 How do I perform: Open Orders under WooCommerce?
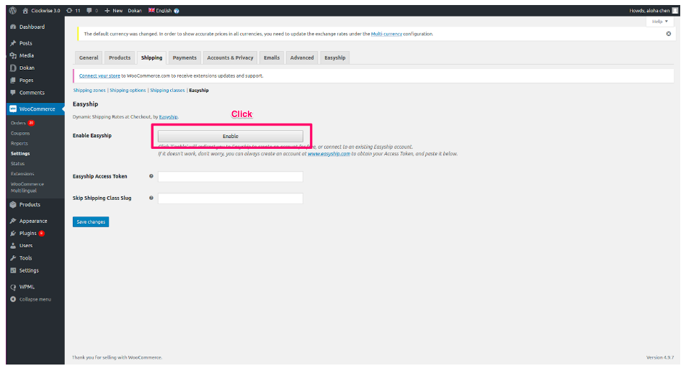tap(19, 123)
